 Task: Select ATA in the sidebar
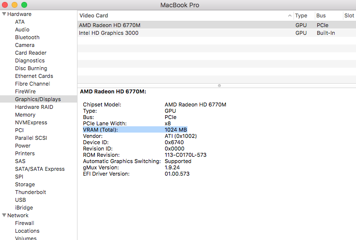pyautogui.click(x=20, y=22)
